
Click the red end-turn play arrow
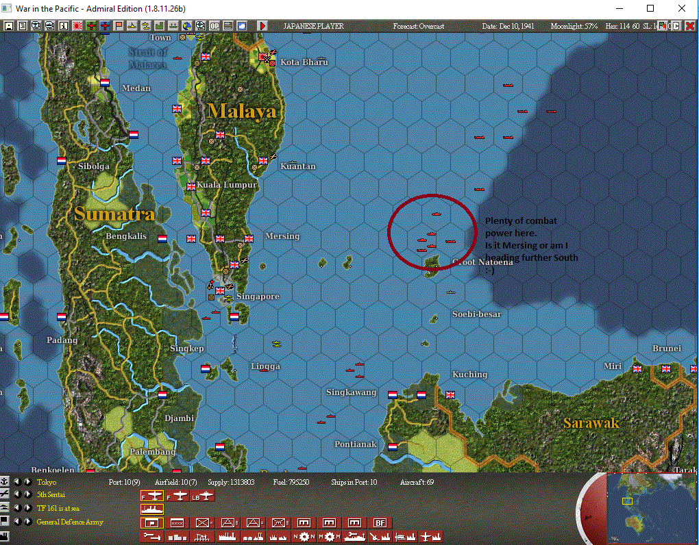click(x=262, y=26)
